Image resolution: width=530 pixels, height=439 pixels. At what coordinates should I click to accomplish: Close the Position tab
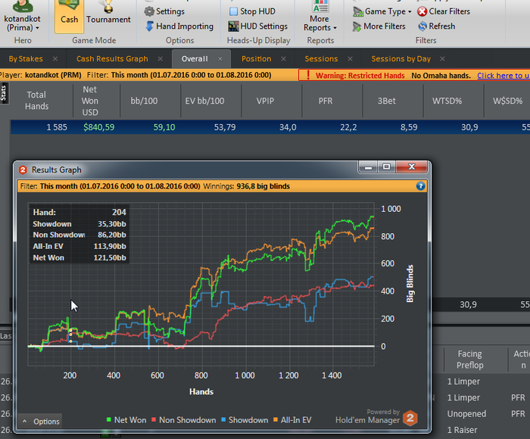click(x=283, y=59)
